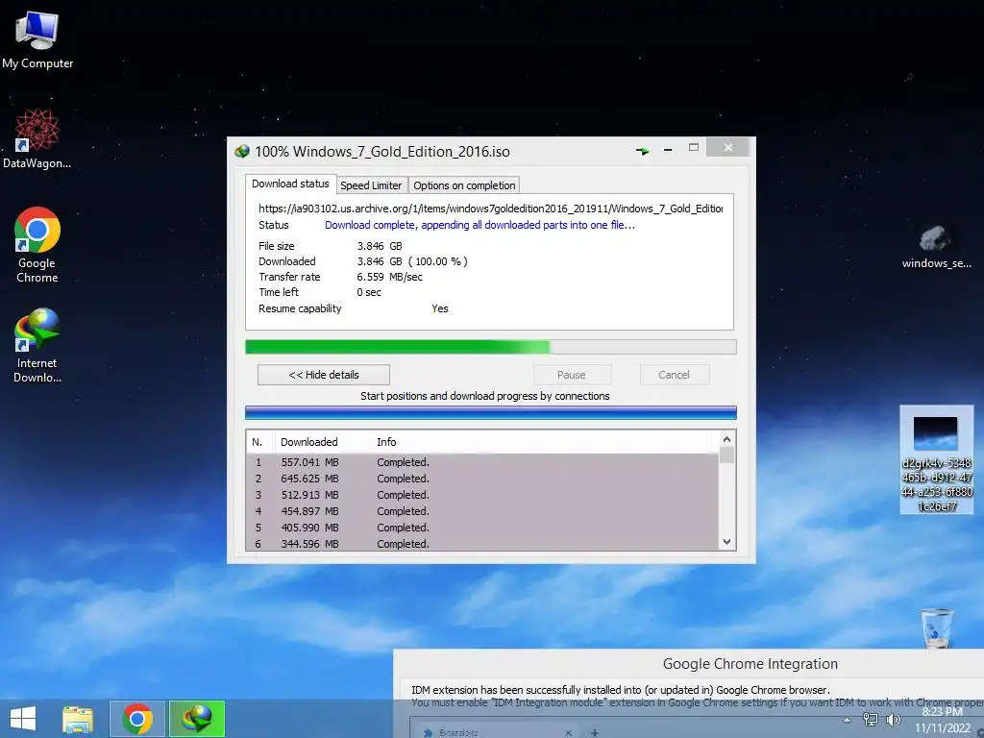Select connection 2 row with 645.625 MB

(x=482, y=479)
